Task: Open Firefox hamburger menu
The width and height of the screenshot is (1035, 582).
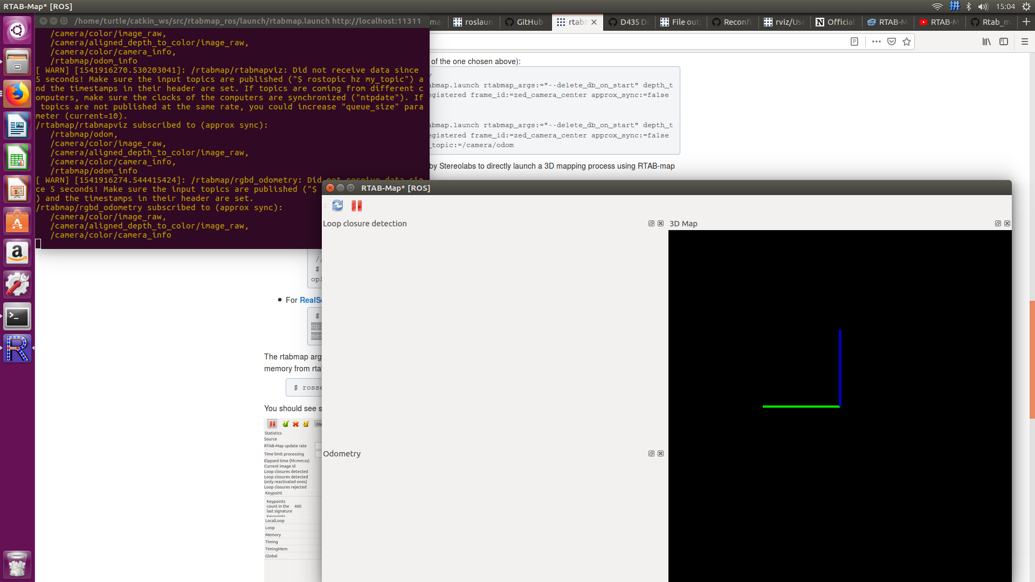Action: (x=1025, y=41)
